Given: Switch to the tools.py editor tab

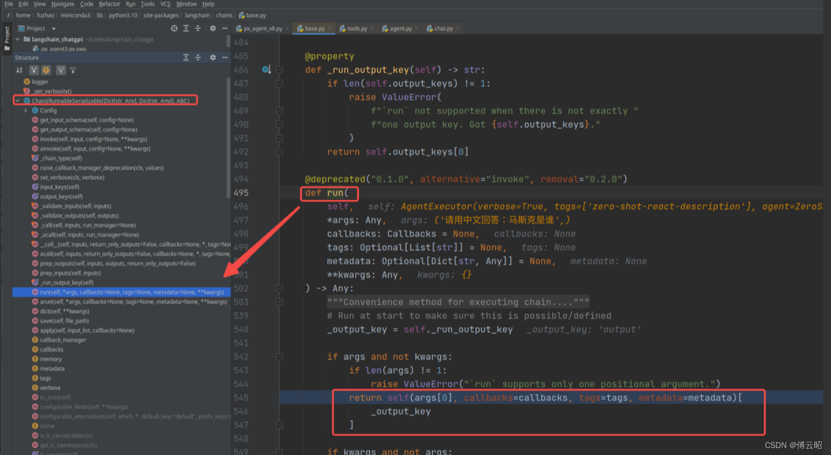Looking at the screenshot, I should click(356, 28).
